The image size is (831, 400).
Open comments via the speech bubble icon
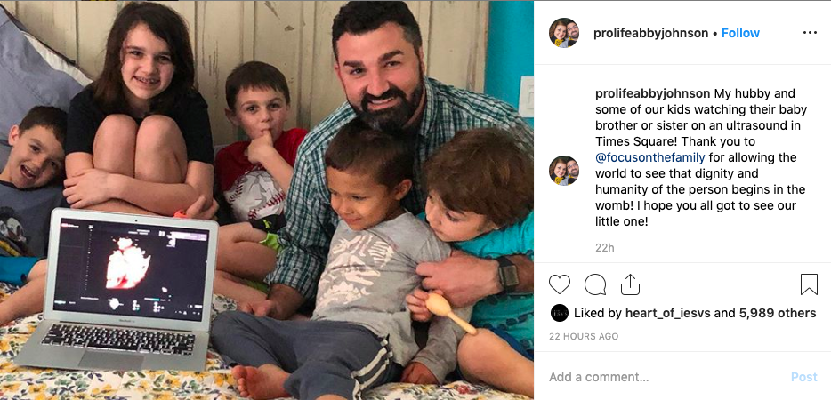(x=595, y=284)
